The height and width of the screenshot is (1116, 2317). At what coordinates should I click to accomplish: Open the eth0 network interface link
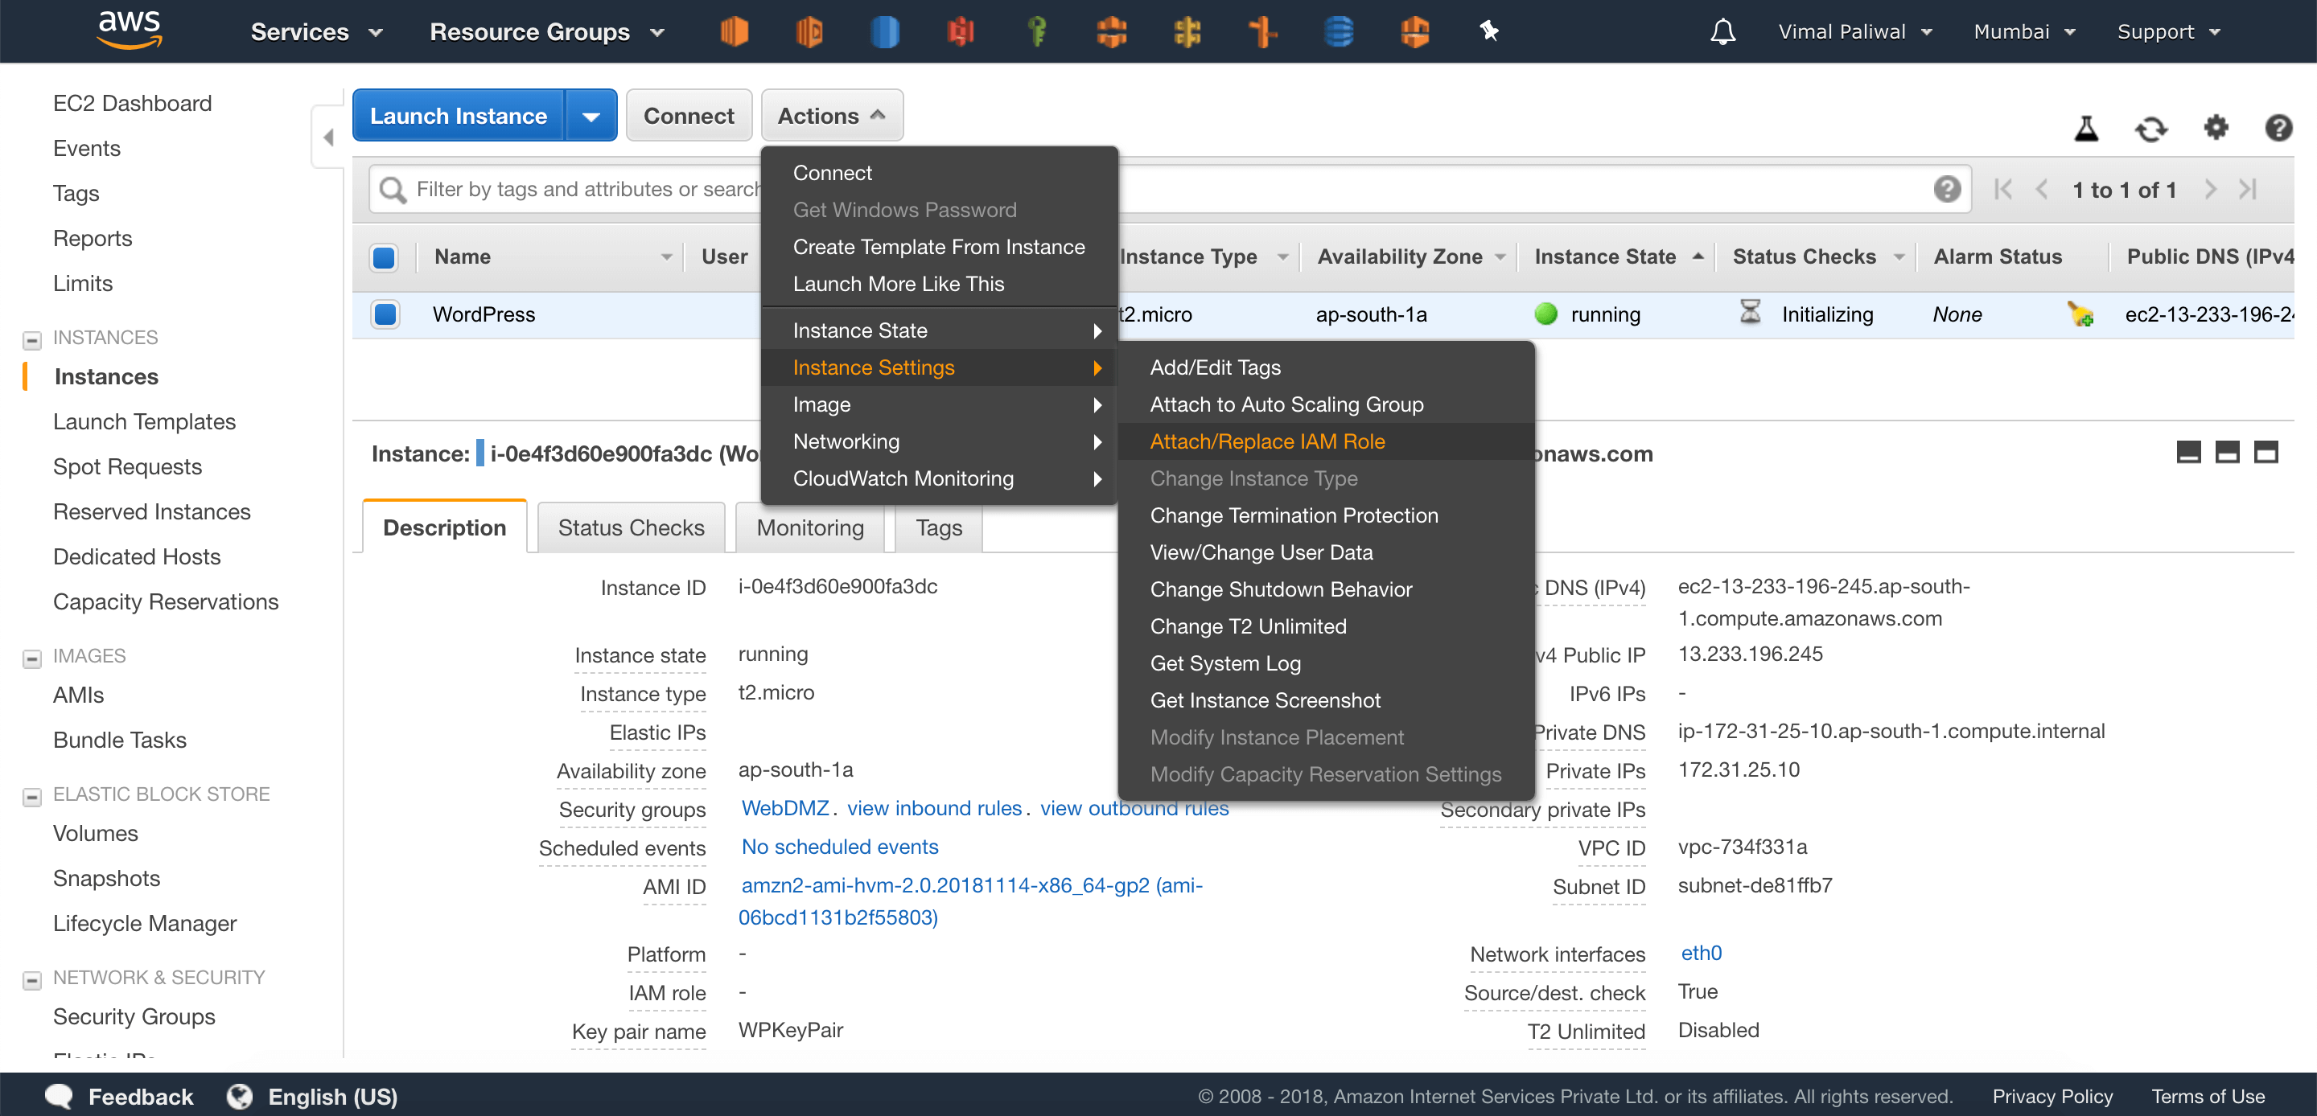pyautogui.click(x=1701, y=952)
